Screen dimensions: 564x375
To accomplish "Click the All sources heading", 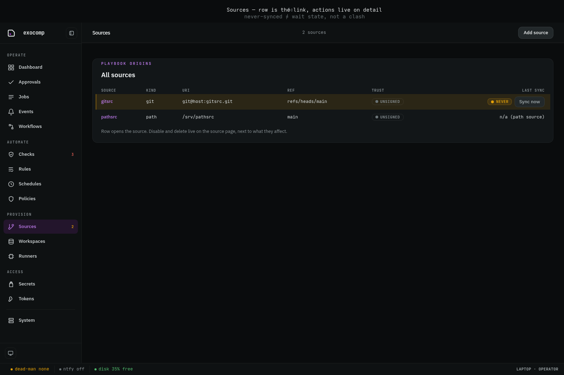I will (x=118, y=75).
